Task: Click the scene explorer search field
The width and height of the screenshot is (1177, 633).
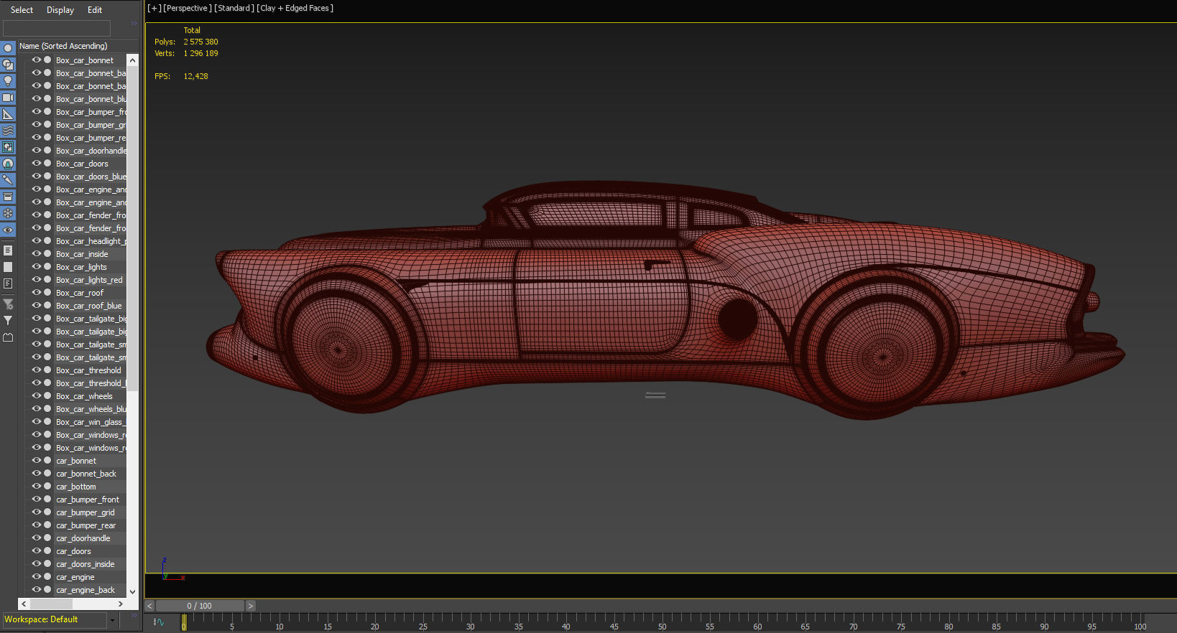Action: pos(57,28)
